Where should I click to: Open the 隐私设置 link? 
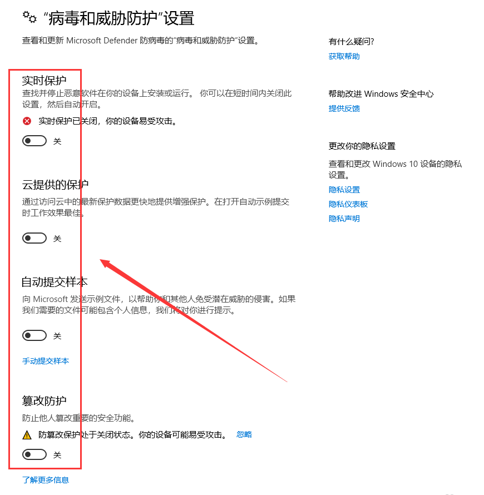pyautogui.click(x=344, y=190)
